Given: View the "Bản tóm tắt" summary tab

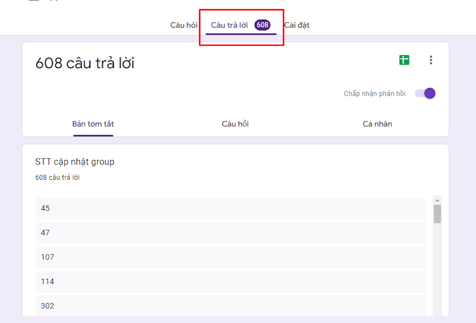Looking at the screenshot, I should tap(93, 124).
